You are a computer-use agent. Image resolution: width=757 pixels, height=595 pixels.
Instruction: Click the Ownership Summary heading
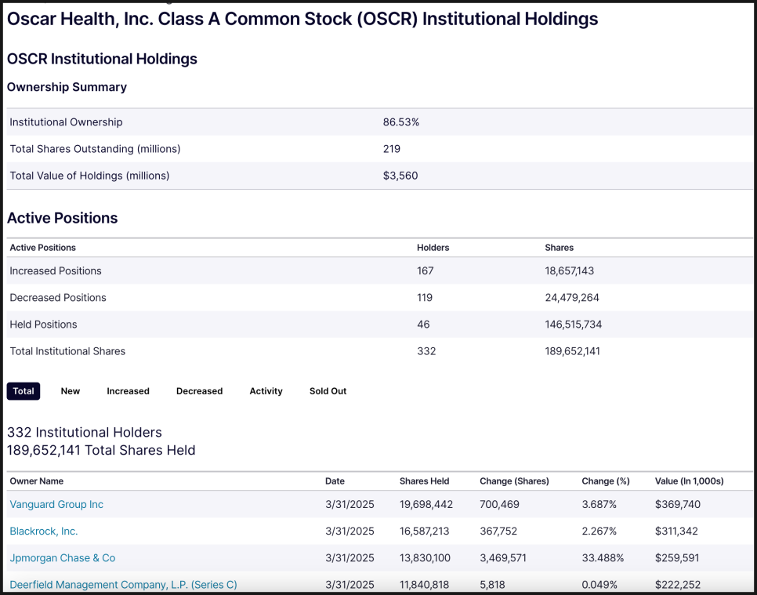67,87
